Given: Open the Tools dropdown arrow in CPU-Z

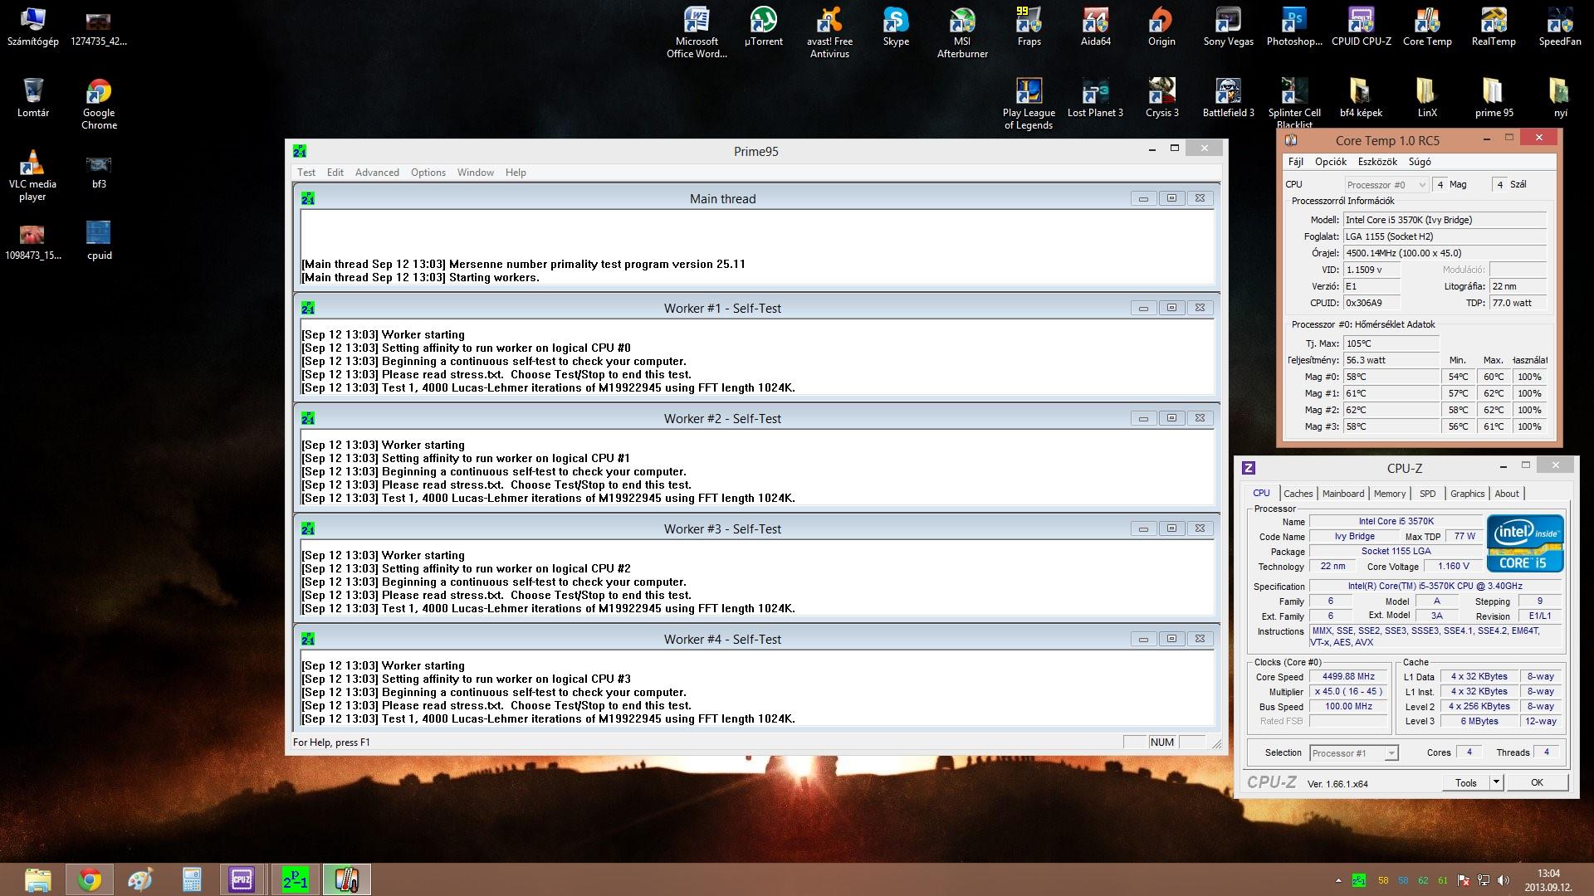Looking at the screenshot, I should point(1496,782).
